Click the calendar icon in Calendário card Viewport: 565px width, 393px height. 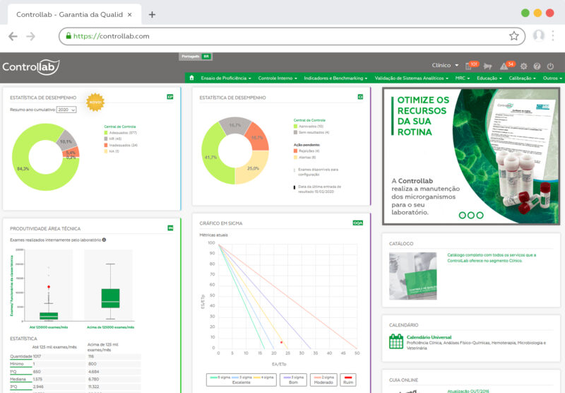tap(396, 341)
